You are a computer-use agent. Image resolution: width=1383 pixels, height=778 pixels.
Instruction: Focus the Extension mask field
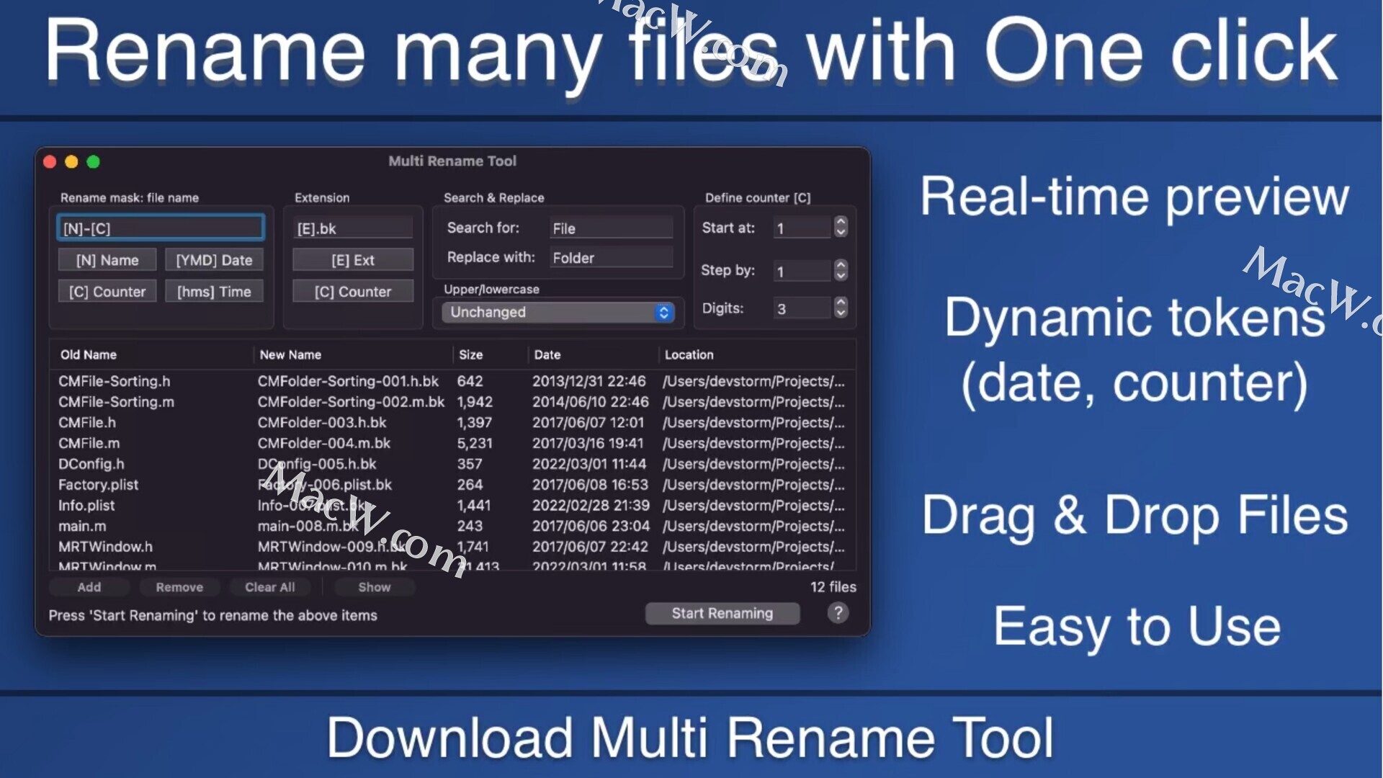[353, 228]
